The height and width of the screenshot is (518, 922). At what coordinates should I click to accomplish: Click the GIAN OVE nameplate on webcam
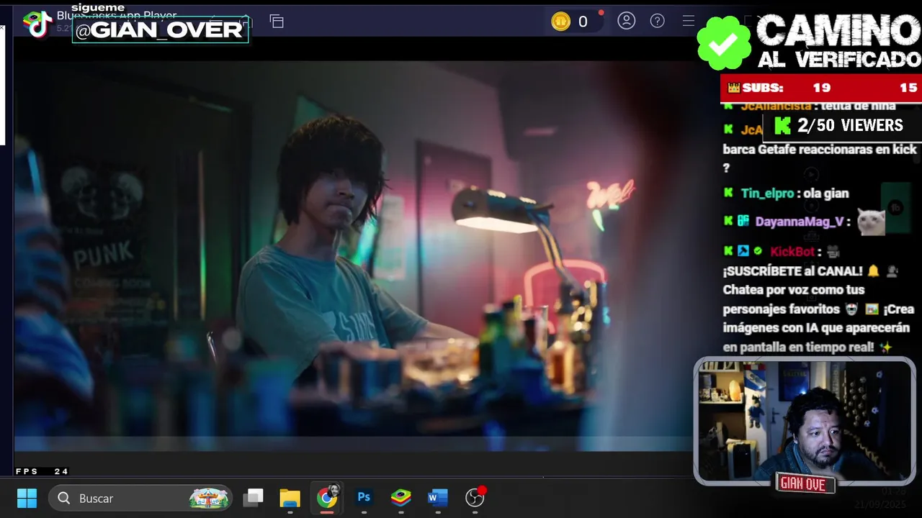805,483
